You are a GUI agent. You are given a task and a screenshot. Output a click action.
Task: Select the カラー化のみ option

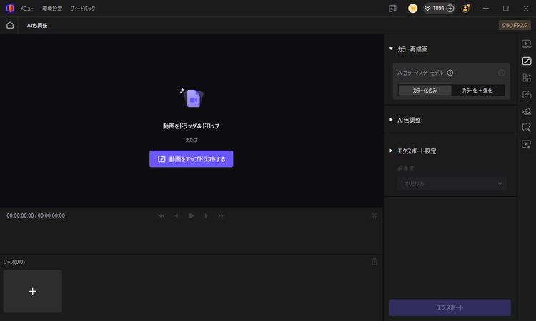(425, 91)
